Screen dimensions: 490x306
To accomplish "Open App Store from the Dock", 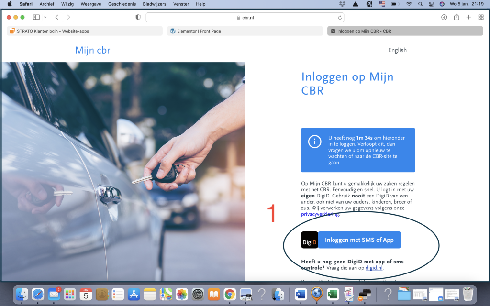I will [x=134, y=294].
